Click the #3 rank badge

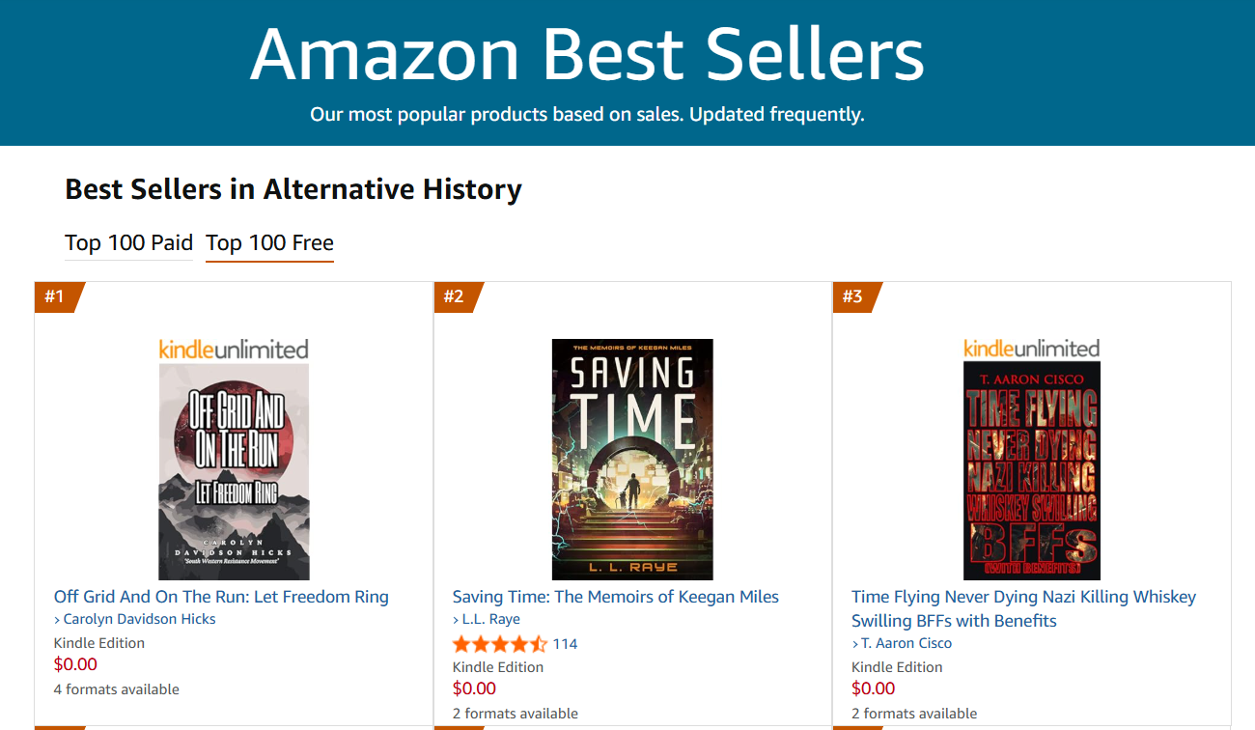pos(852,296)
